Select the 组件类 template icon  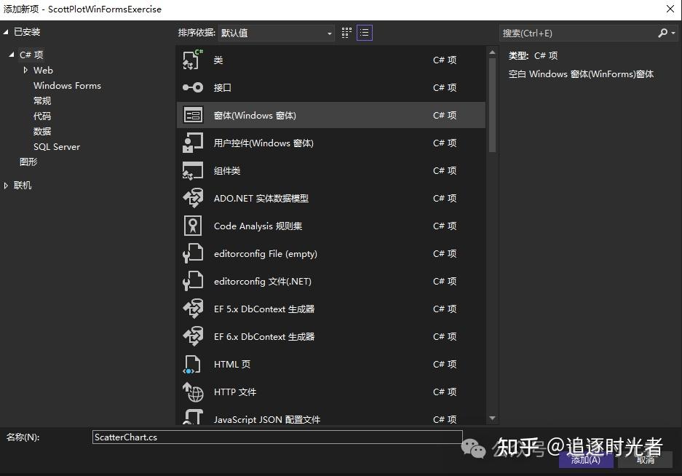(194, 170)
